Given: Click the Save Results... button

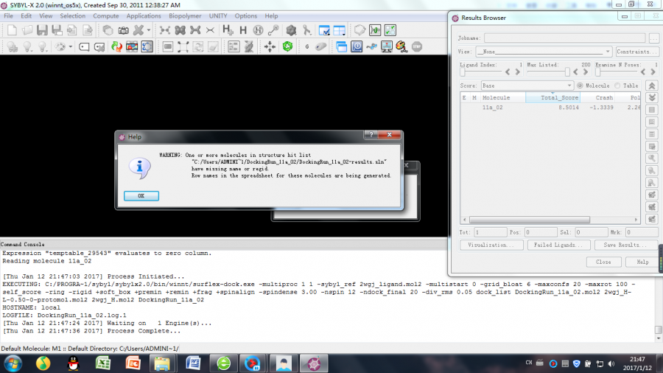Looking at the screenshot, I should pos(625,245).
